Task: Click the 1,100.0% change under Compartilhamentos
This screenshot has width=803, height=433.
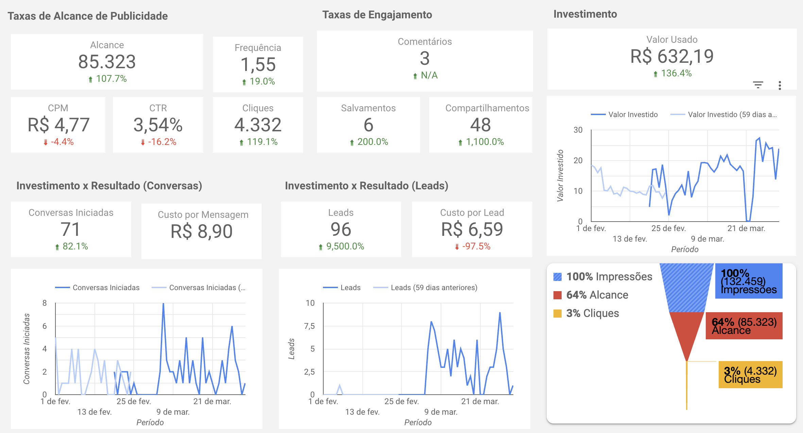Action: tap(481, 142)
